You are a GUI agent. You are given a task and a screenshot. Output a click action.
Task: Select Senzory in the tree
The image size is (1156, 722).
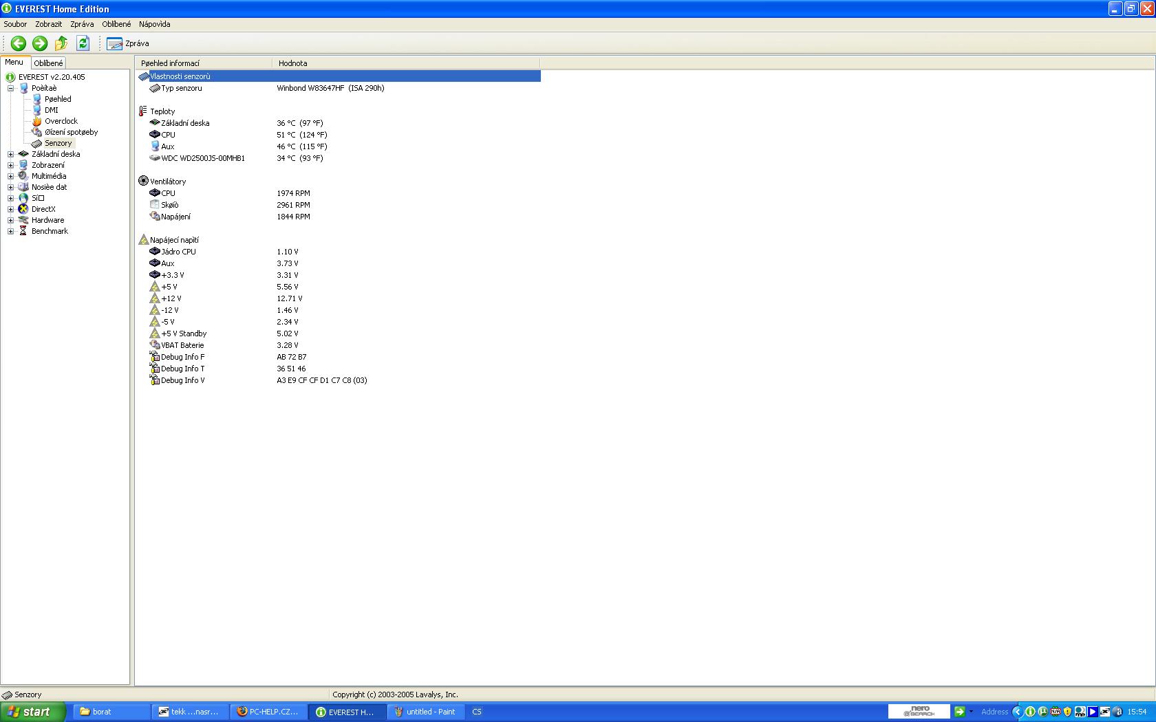58,143
